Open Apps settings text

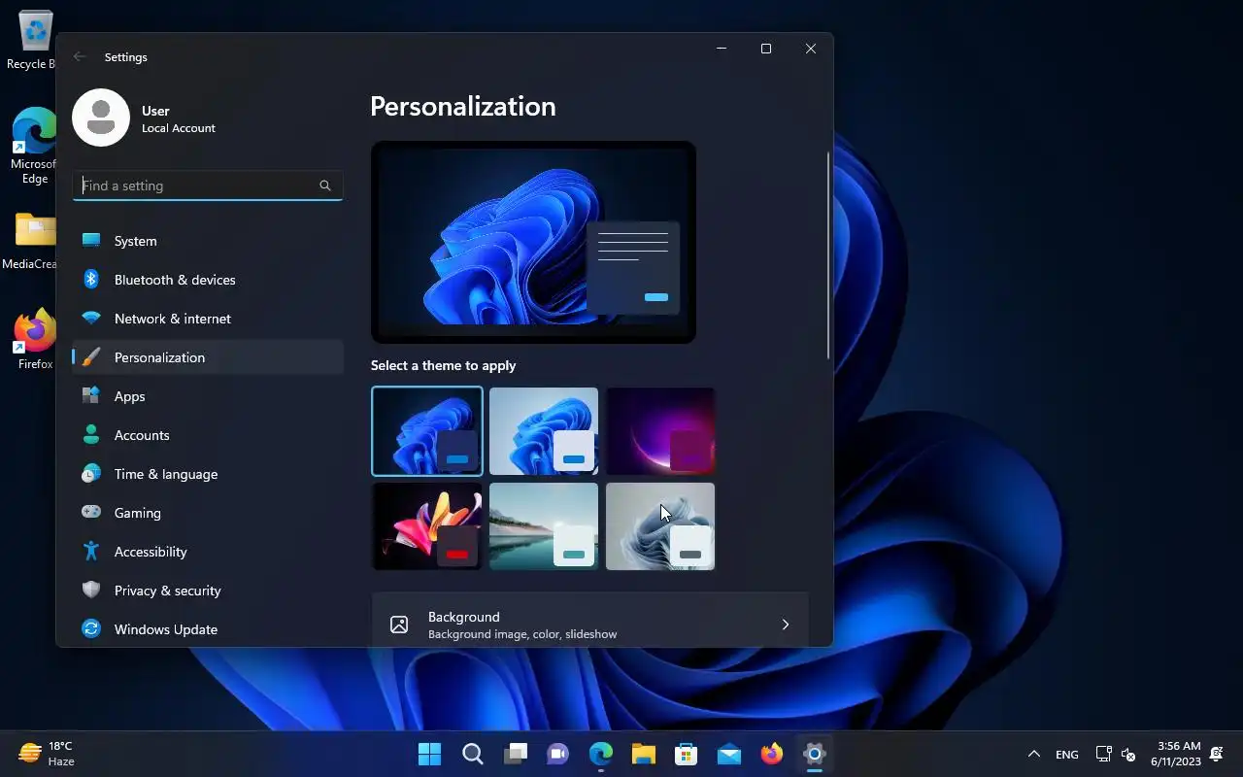coord(129,396)
